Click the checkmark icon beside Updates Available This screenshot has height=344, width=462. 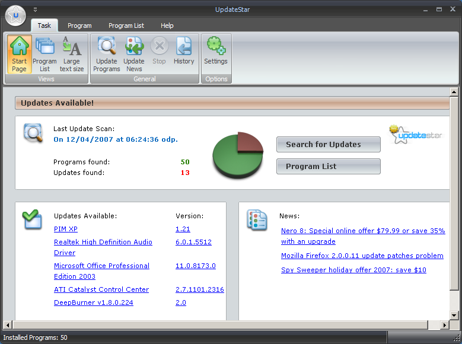pyautogui.click(x=32, y=219)
